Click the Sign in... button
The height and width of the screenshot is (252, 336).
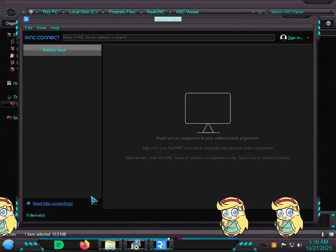click(295, 38)
